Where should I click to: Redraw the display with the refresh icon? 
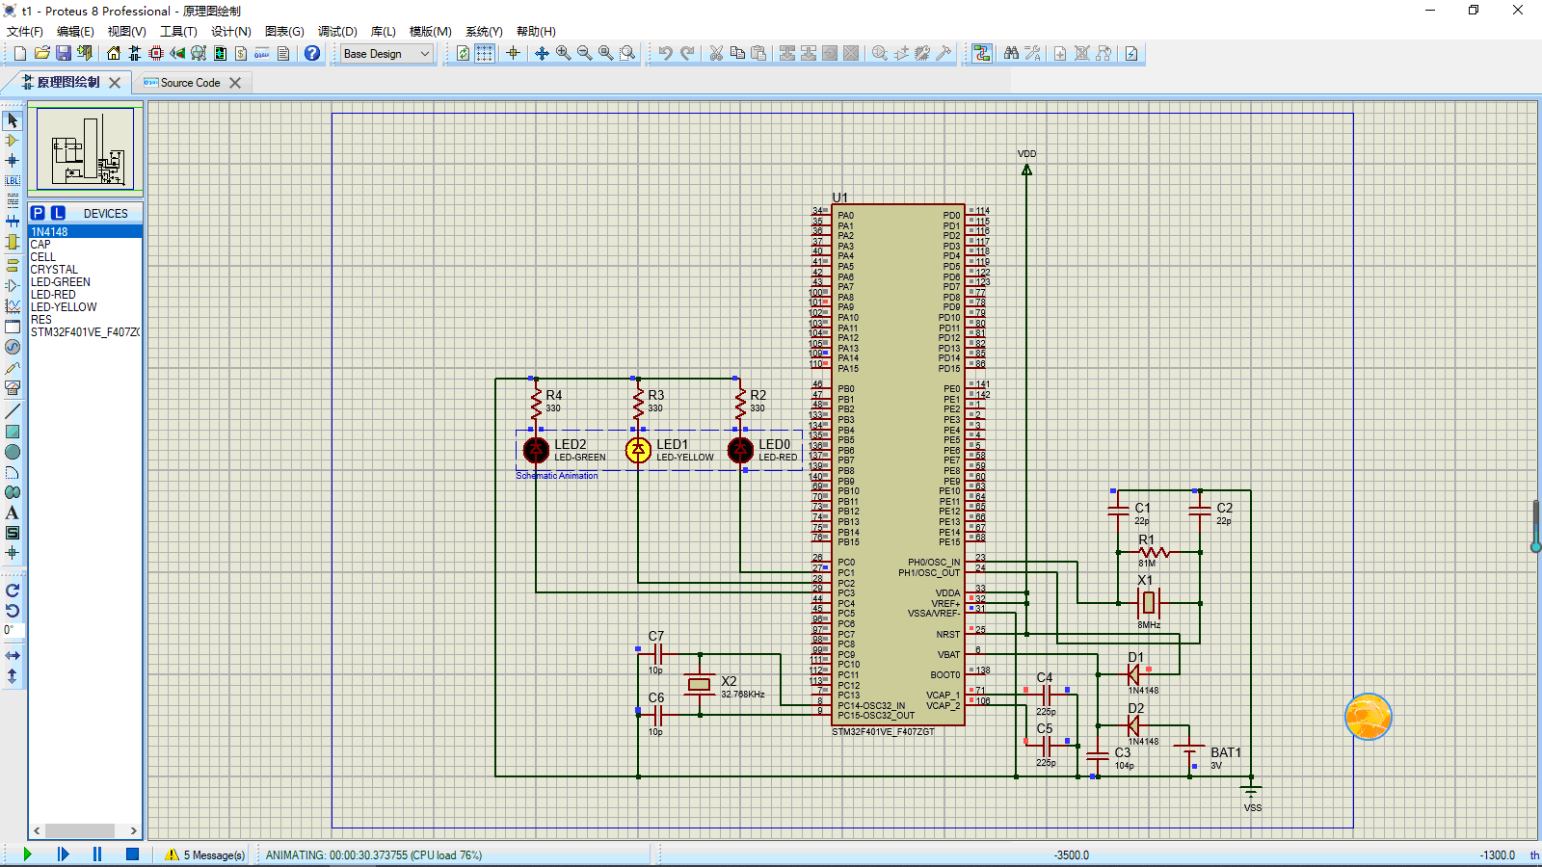coord(464,53)
